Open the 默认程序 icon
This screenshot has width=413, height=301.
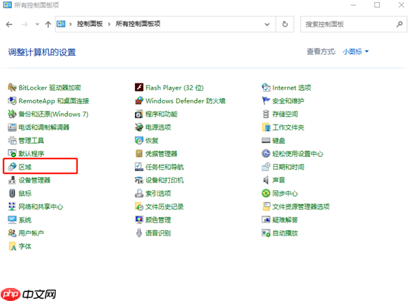[12, 154]
